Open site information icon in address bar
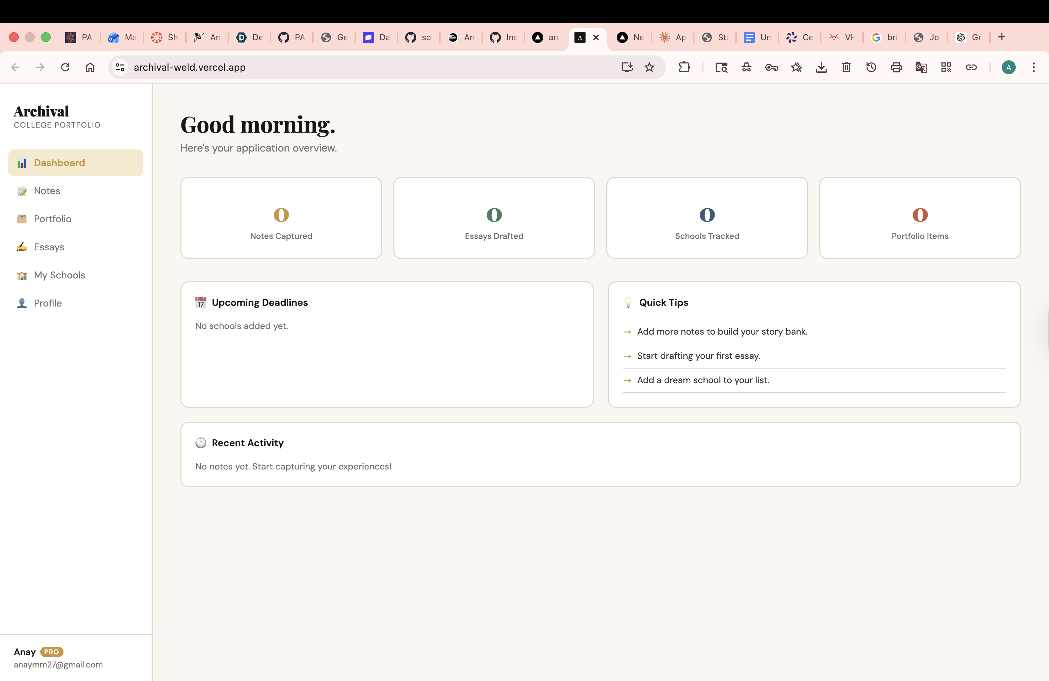 tap(120, 67)
